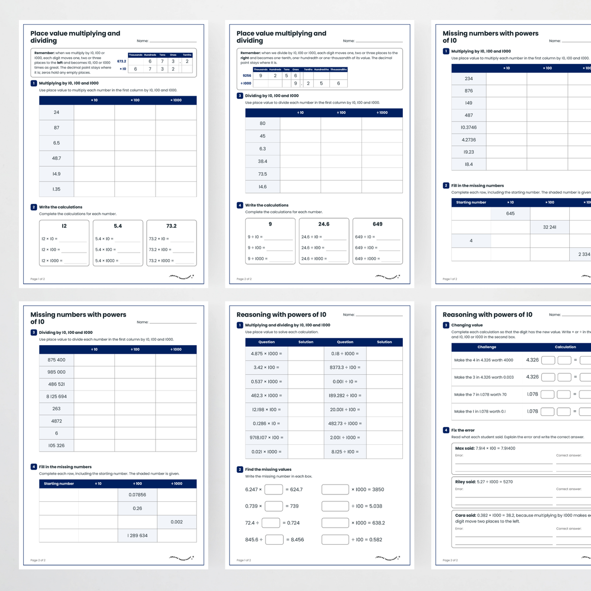Select the shaded '645' cell
591x591 pixels.
pyautogui.click(x=510, y=214)
